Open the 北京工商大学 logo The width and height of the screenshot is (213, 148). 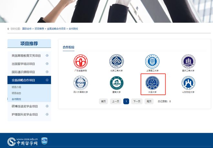(x=117, y=61)
